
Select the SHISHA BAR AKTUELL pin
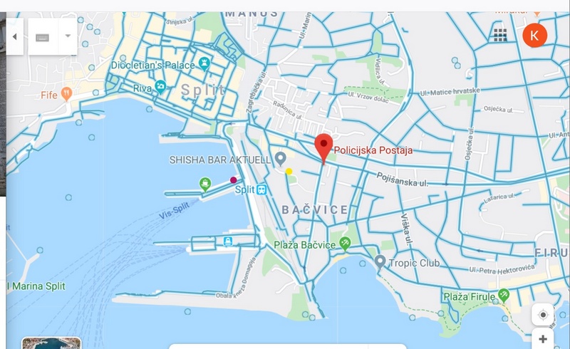pos(280,159)
